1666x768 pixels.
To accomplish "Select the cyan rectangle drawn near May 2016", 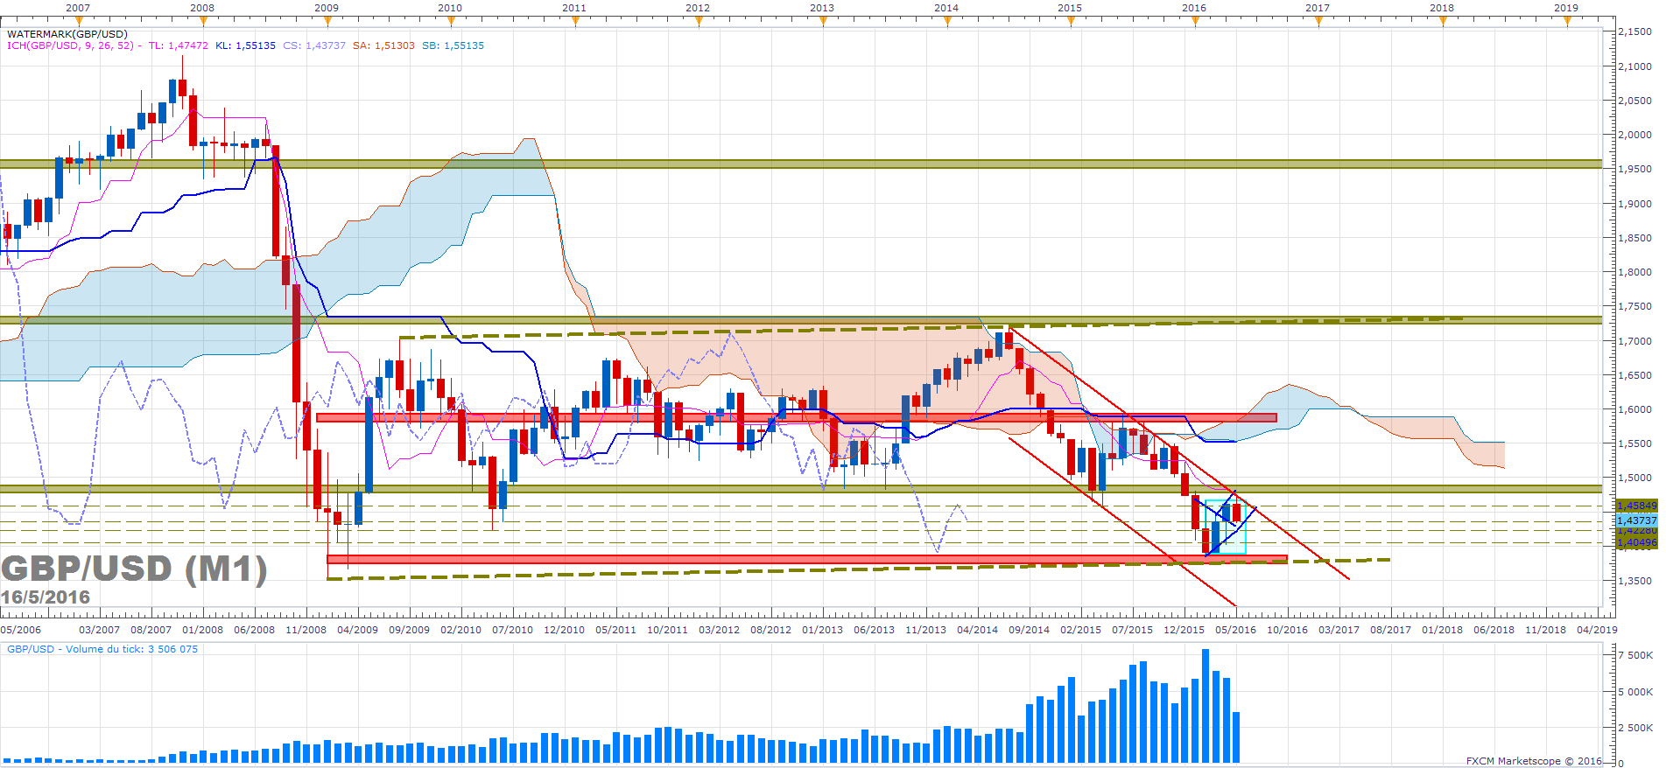I will click(x=1226, y=527).
